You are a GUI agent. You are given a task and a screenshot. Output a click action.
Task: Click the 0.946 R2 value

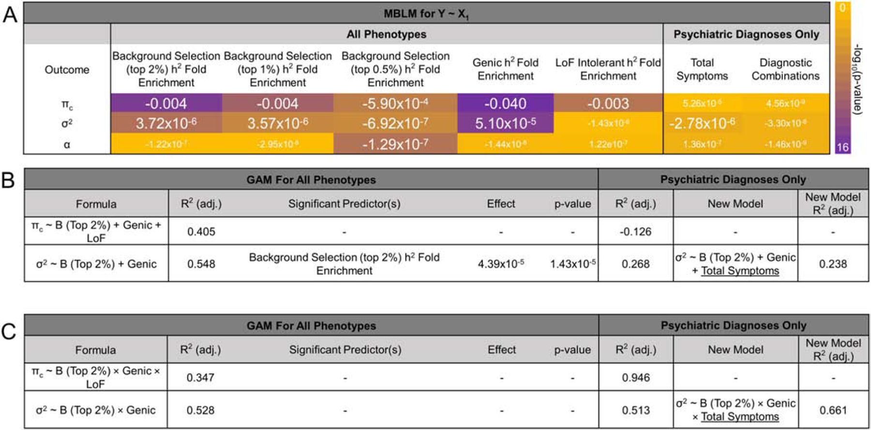point(636,378)
